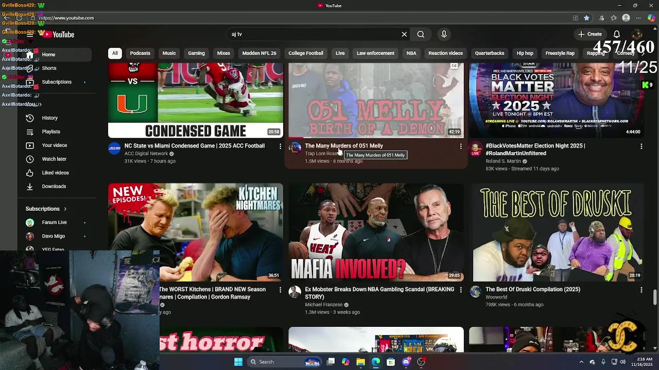Open the notifications bell
This screenshot has width=659, height=370.
click(x=616, y=34)
